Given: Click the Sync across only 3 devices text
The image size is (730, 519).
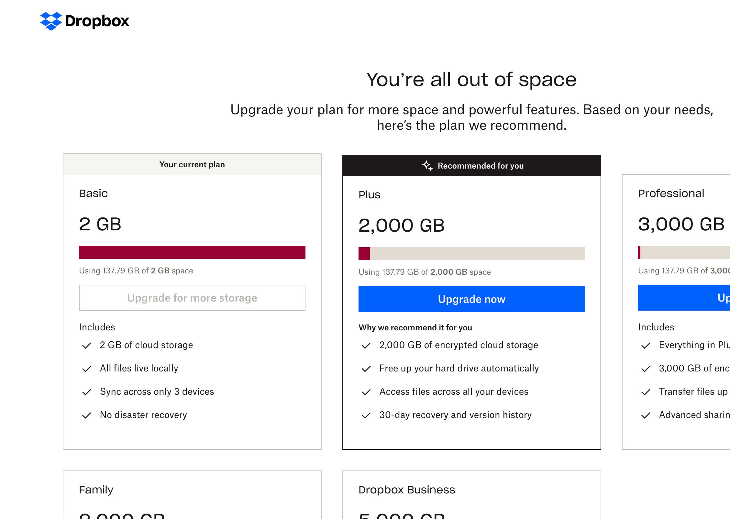Looking at the screenshot, I should pyautogui.click(x=157, y=392).
